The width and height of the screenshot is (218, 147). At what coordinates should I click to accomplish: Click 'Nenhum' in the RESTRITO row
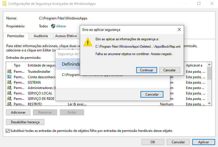point(167,104)
